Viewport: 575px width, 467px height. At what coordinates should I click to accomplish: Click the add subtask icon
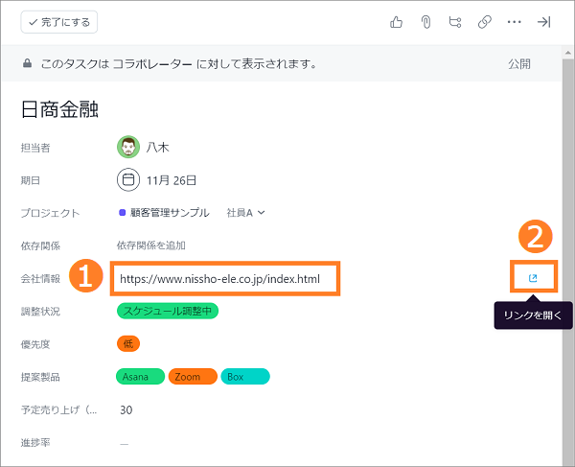pos(455,22)
